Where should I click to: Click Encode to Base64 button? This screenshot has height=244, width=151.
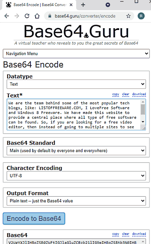[x=34, y=218]
